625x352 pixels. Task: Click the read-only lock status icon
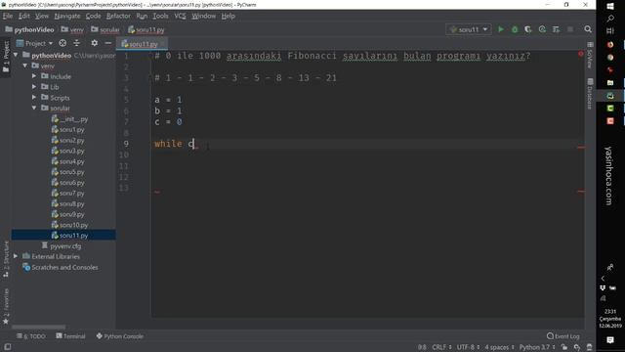click(x=564, y=347)
